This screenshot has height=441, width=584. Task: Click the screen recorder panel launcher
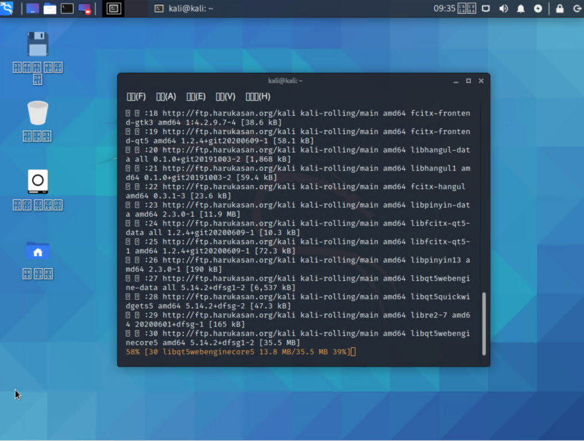point(84,9)
